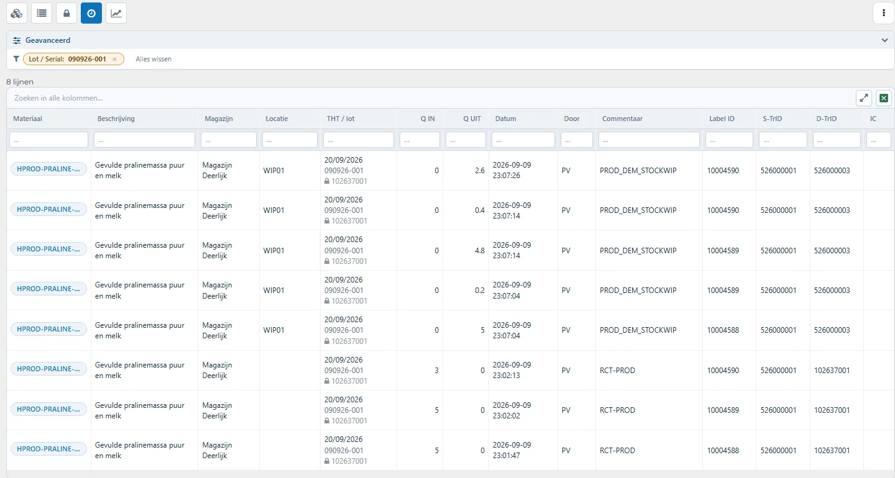Switch to the list view icon

tap(42, 13)
